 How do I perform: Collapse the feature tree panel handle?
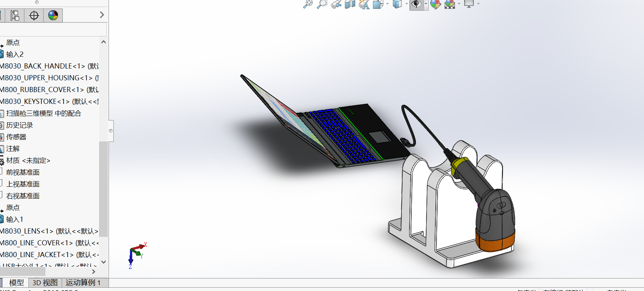[111, 131]
